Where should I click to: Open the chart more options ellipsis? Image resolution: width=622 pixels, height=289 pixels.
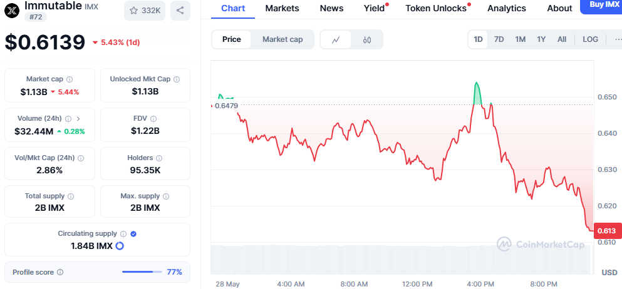[x=618, y=39]
